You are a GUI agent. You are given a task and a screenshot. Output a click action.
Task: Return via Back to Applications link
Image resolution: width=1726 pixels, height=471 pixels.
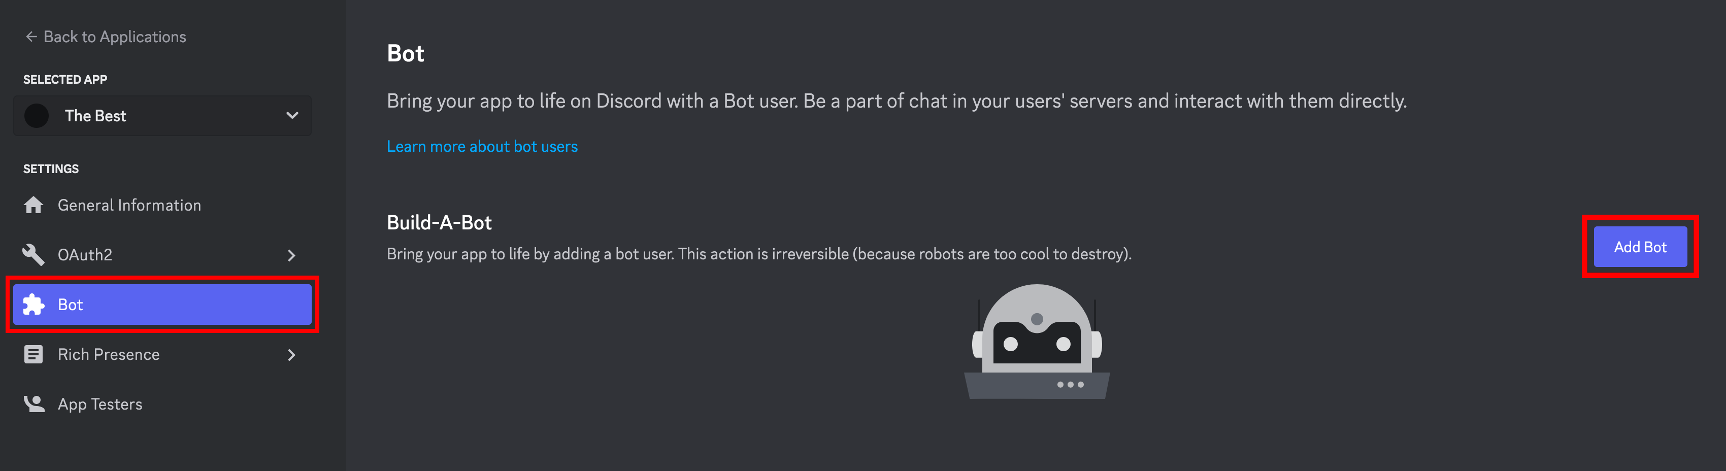(x=105, y=37)
